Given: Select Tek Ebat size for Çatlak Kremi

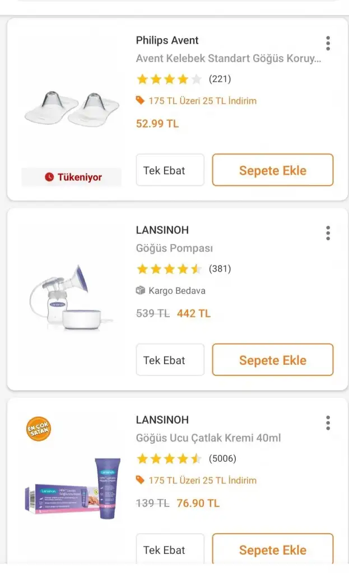Looking at the screenshot, I should pos(170,549).
